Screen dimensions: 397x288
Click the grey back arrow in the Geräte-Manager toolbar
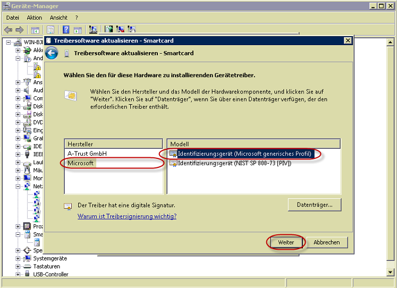8,30
